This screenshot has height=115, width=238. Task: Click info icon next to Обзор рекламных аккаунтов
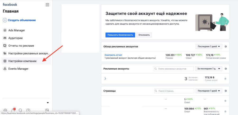coord(226,47)
